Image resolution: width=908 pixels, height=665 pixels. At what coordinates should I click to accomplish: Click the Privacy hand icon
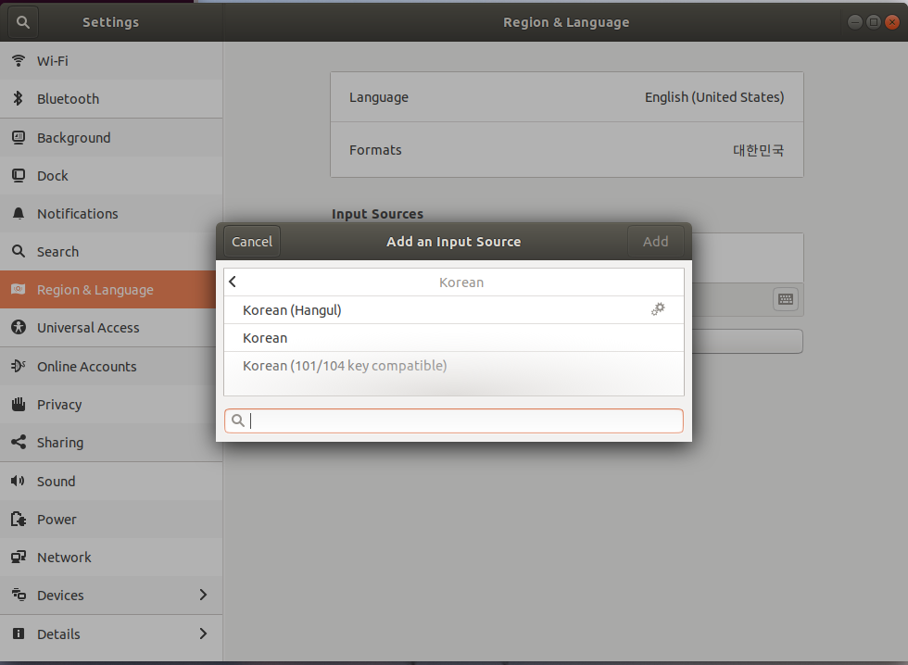point(19,404)
